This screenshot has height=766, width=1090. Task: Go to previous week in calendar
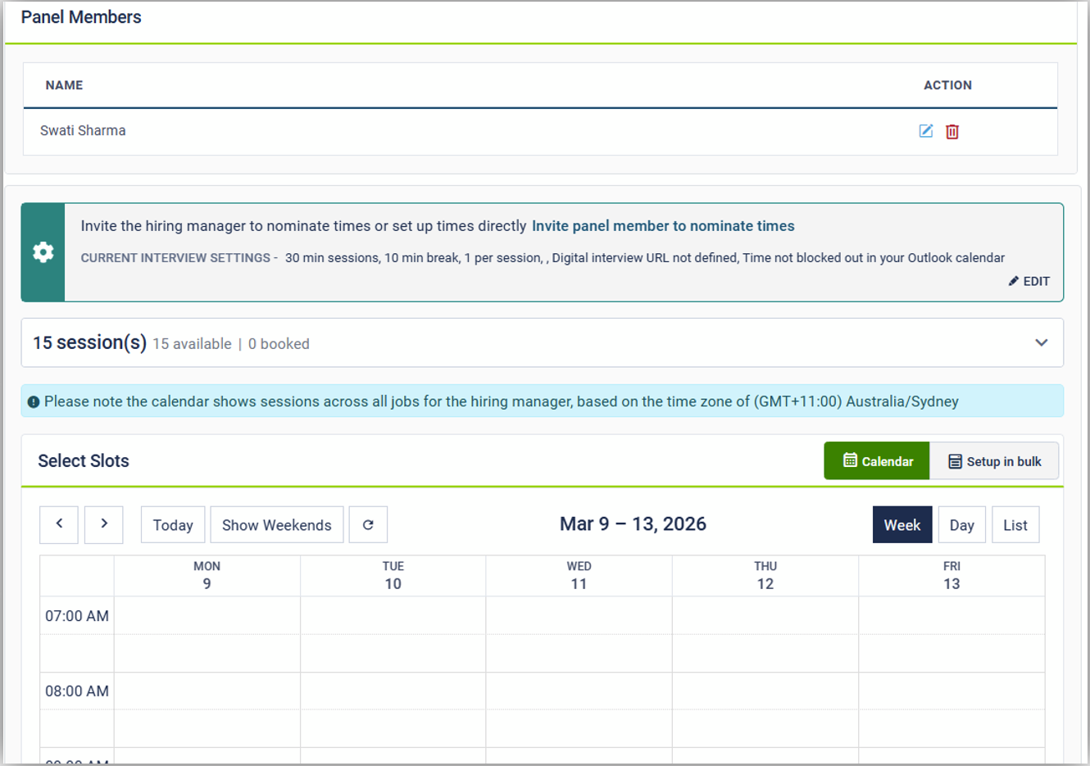click(x=59, y=524)
